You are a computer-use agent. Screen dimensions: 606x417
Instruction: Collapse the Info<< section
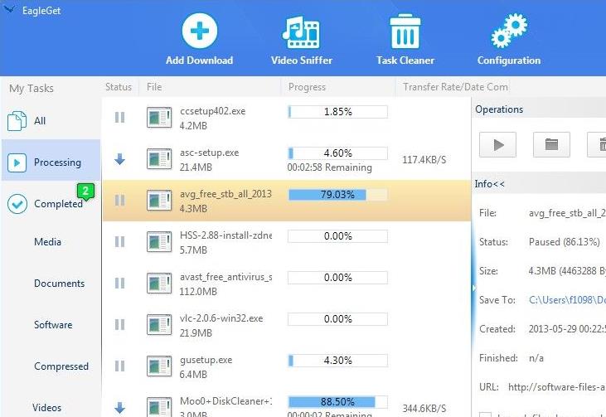490,184
